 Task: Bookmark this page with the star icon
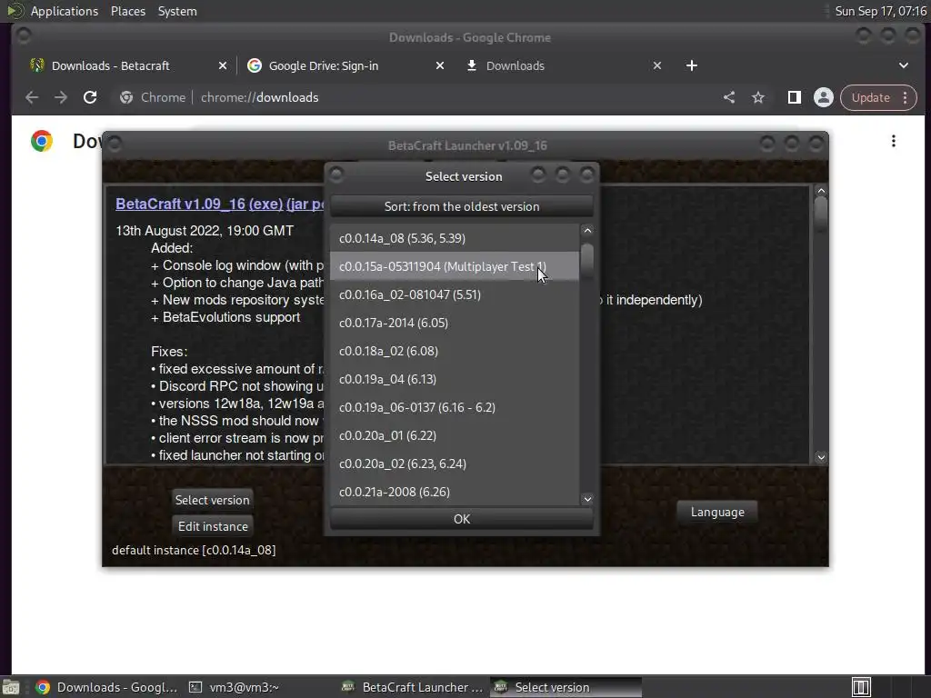[x=758, y=97]
